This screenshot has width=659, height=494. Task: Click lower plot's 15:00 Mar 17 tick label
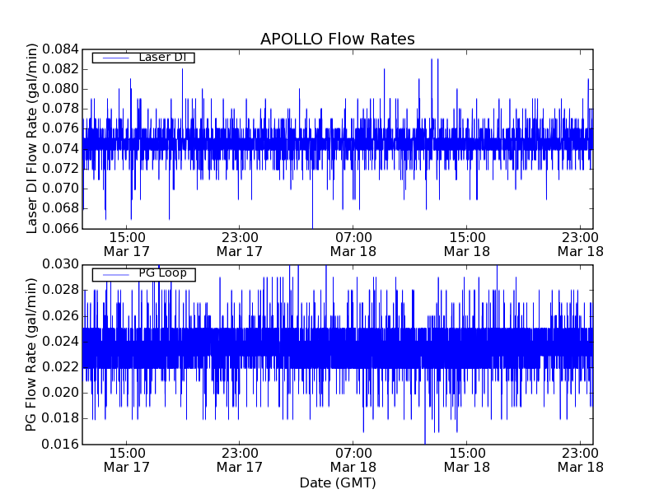pyautogui.click(x=127, y=459)
